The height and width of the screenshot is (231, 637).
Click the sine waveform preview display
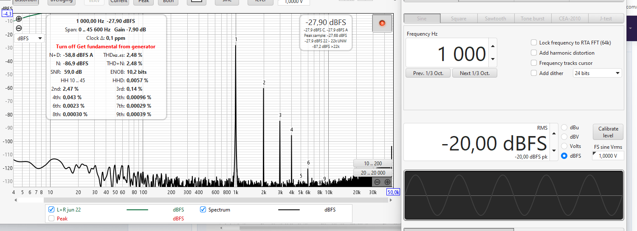click(x=514, y=195)
